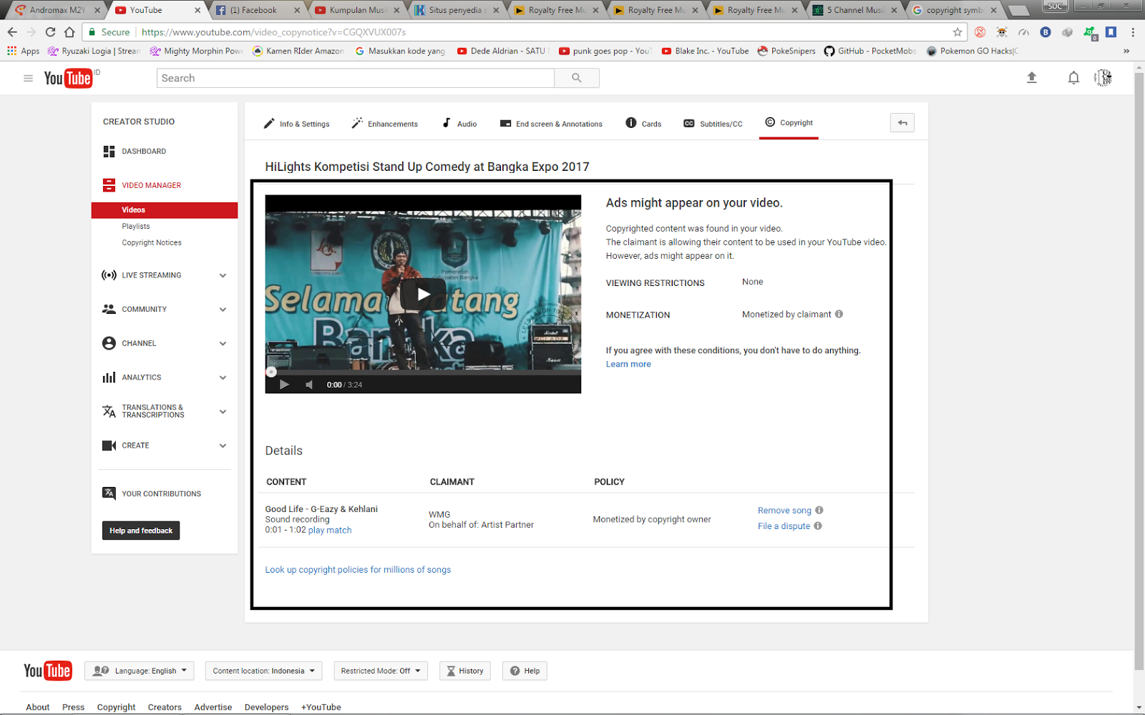Open the notifications bell
Viewport: 1145px width, 715px height.
(x=1073, y=77)
